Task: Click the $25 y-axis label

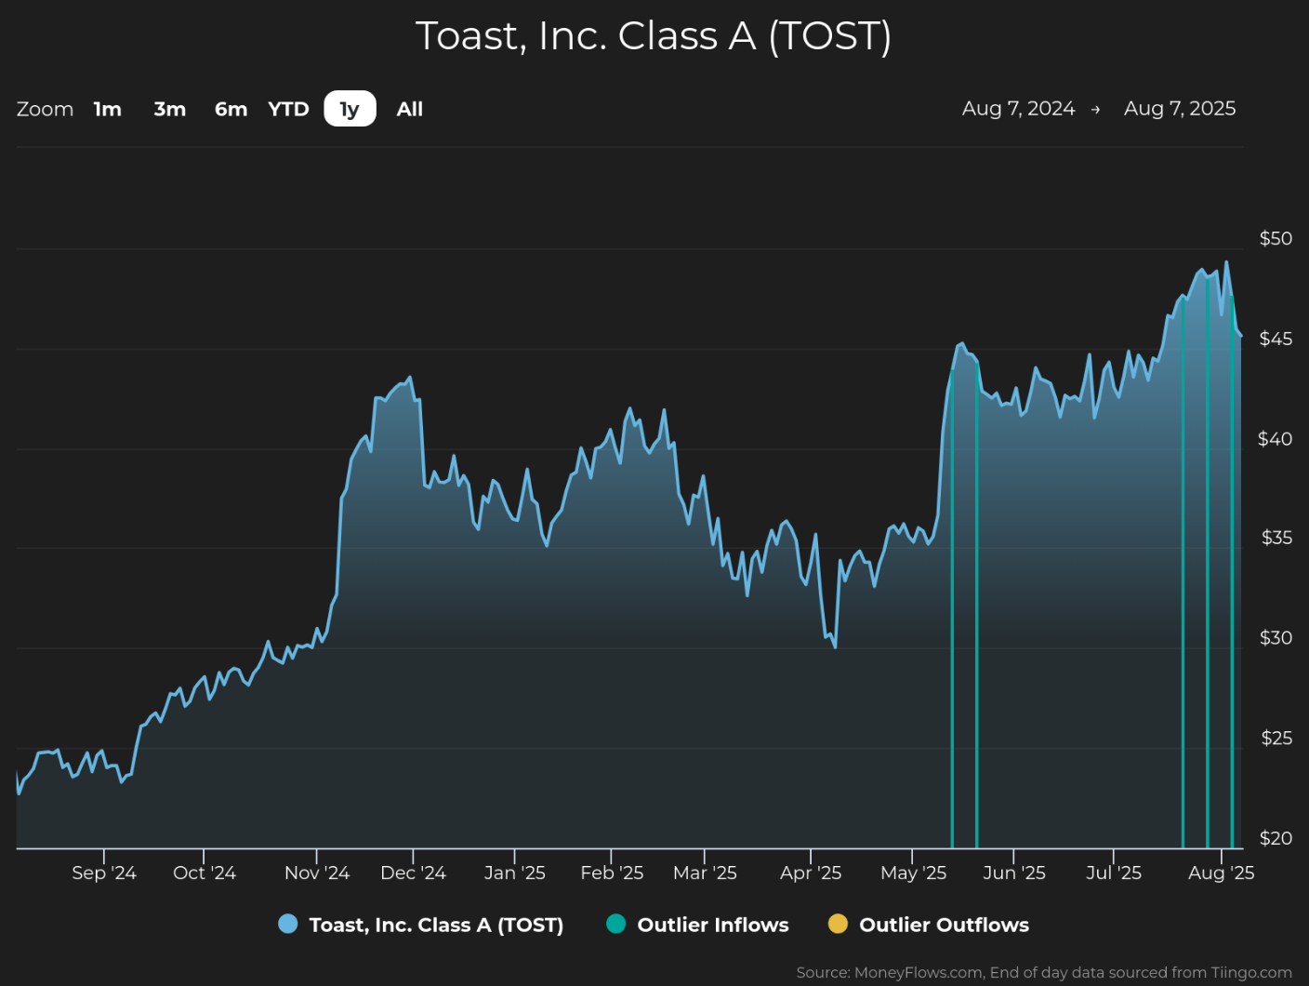Action: pyautogui.click(x=1276, y=739)
